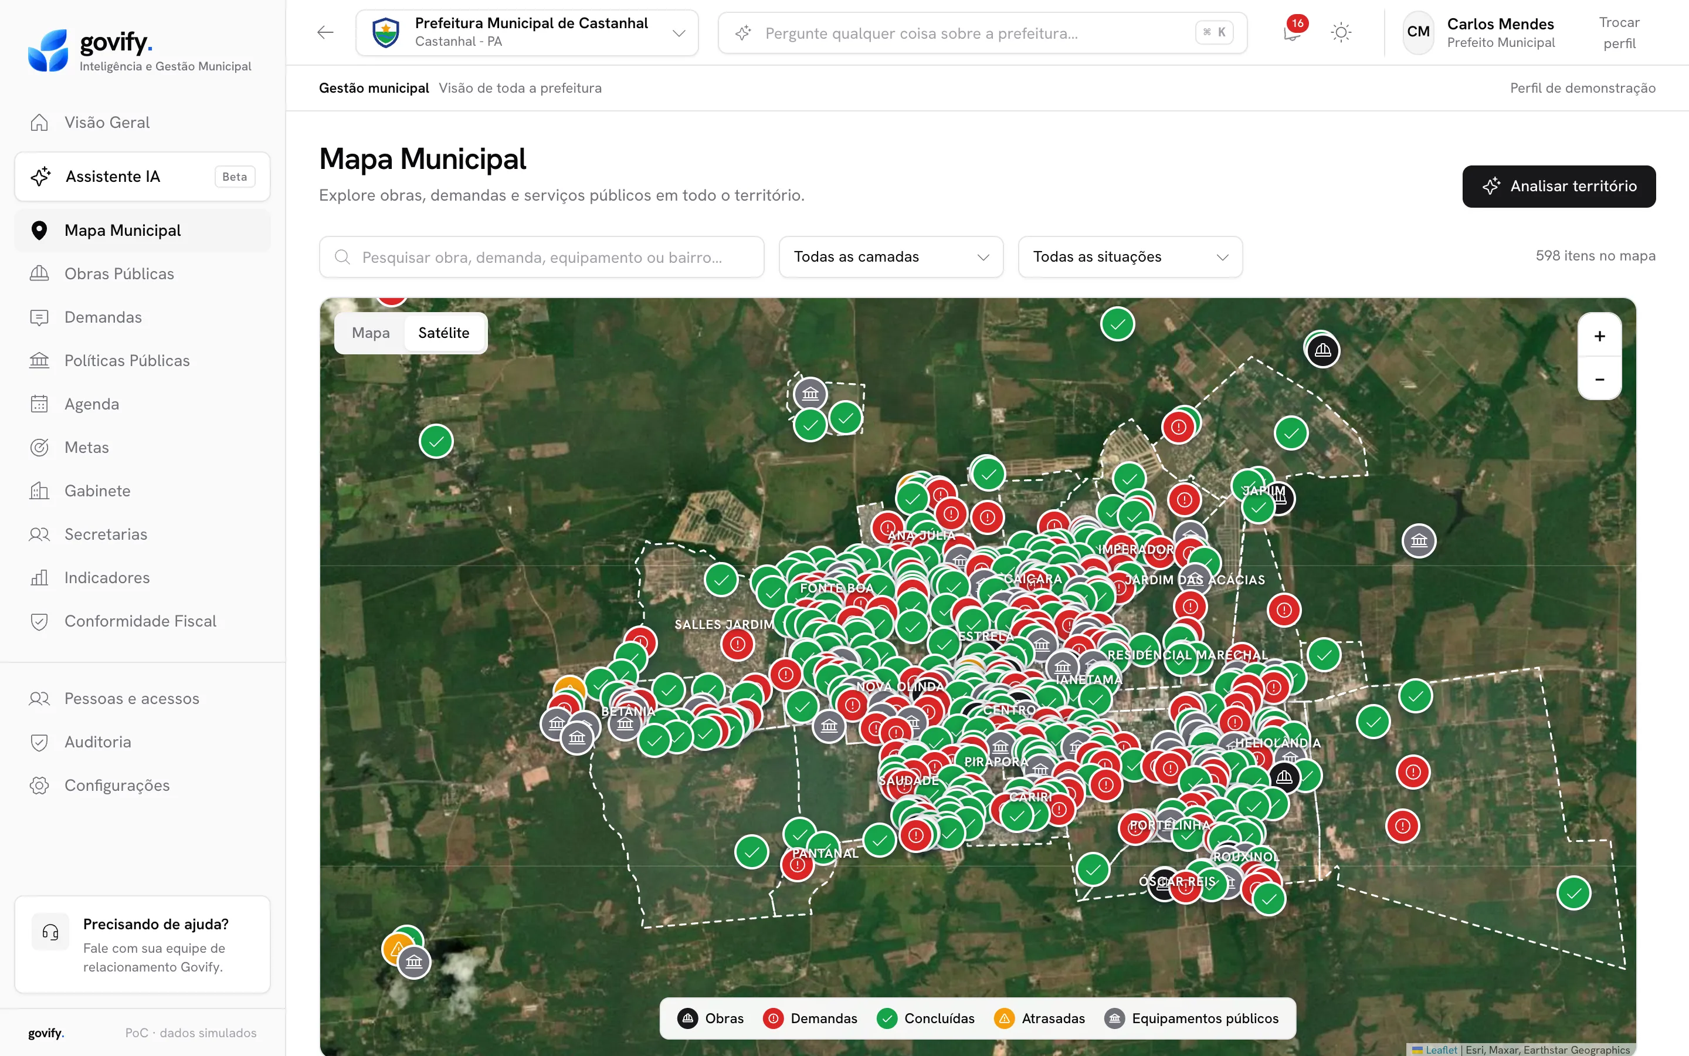The image size is (1689, 1056).
Task: Click the equipamento marker at the map's right edge
Action: [x=1419, y=540]
